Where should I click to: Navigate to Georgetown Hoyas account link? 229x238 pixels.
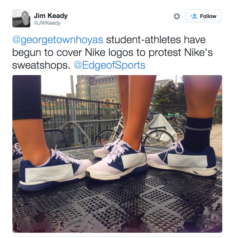[x=58, y=40]
